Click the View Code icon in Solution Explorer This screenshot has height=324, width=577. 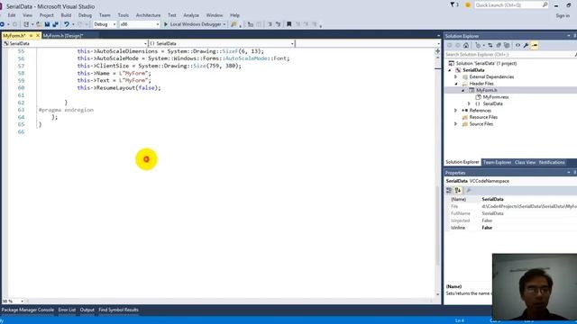pyautogui.click(x=517, y=45)
